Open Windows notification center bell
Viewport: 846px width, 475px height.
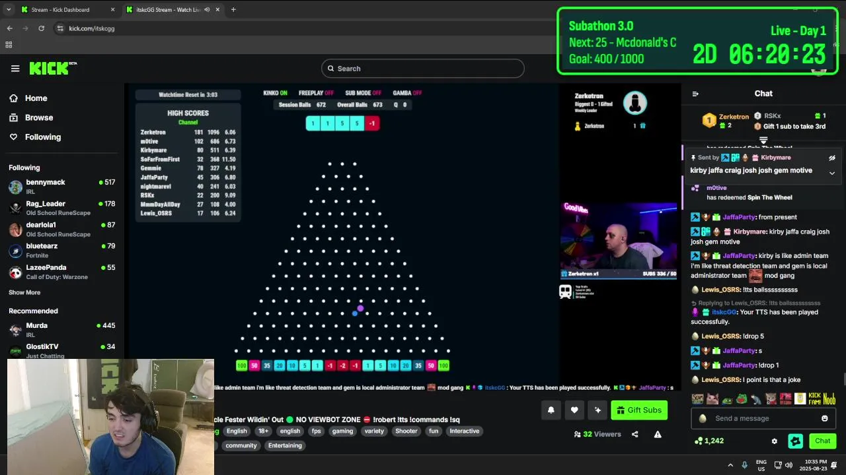[x=834, y=465]
